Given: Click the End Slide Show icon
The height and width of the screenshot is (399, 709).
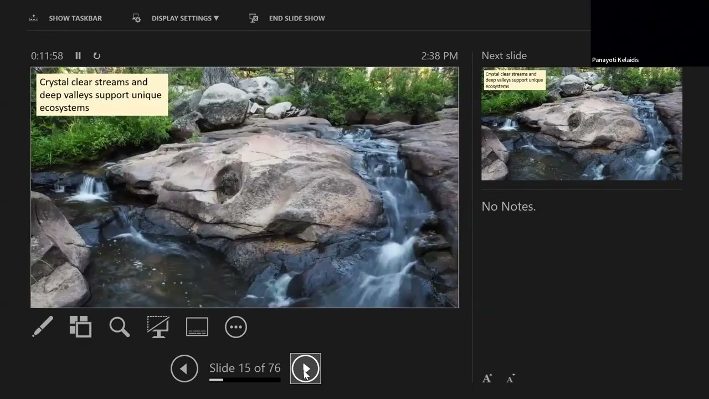Looking at the screenshot, I should 254,18.
